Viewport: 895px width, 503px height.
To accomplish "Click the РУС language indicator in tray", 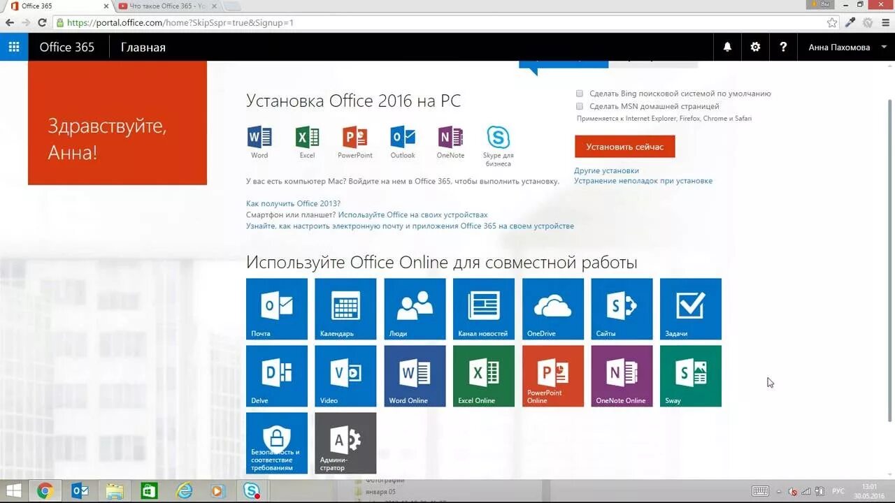I will [x=838, y=491].
